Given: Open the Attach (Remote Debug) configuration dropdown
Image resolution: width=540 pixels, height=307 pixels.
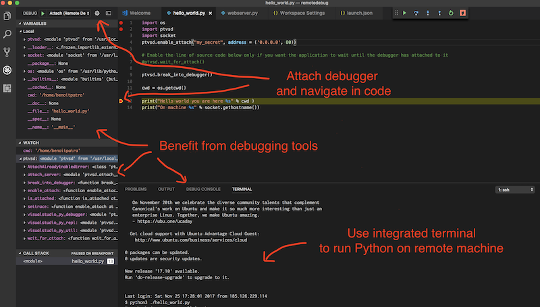Looking at the screenshot, I should (69, 13).
